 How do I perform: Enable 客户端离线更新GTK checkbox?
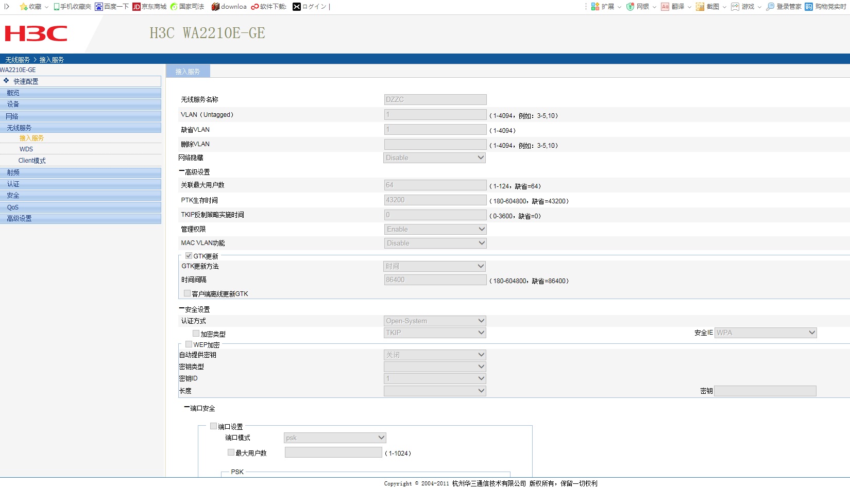(188, 293)
